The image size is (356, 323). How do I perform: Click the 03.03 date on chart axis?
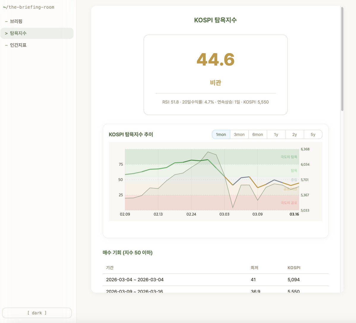[224, 214]
